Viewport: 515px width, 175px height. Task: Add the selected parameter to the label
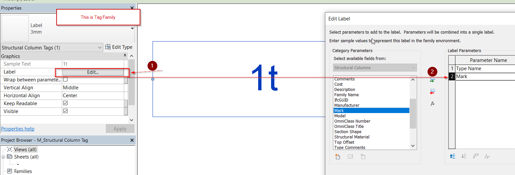point(432,80)
